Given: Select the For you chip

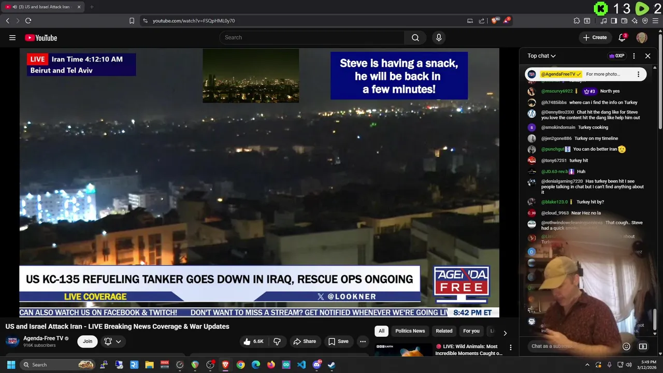Looking at the screenshot, I should 471,331.
